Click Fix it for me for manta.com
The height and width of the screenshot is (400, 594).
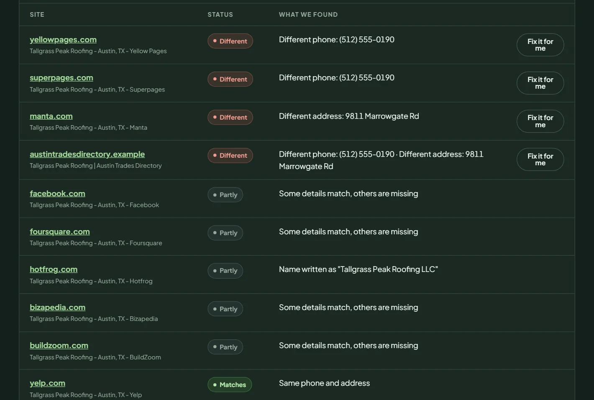[x=540, y=121]
